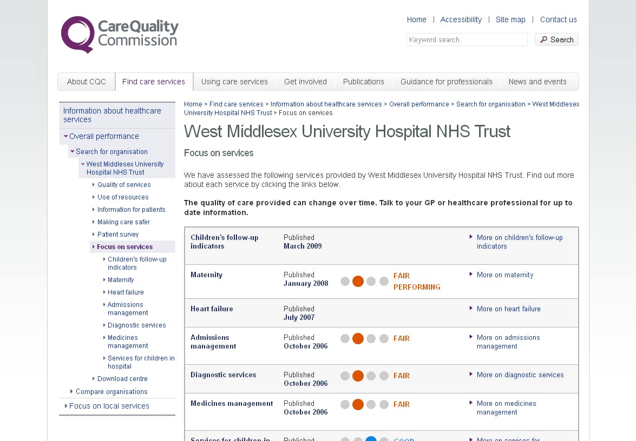Select Download centre in the sidebar

point(122,379)
